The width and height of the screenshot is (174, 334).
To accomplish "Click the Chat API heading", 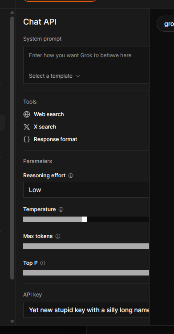I will (40, 22).
